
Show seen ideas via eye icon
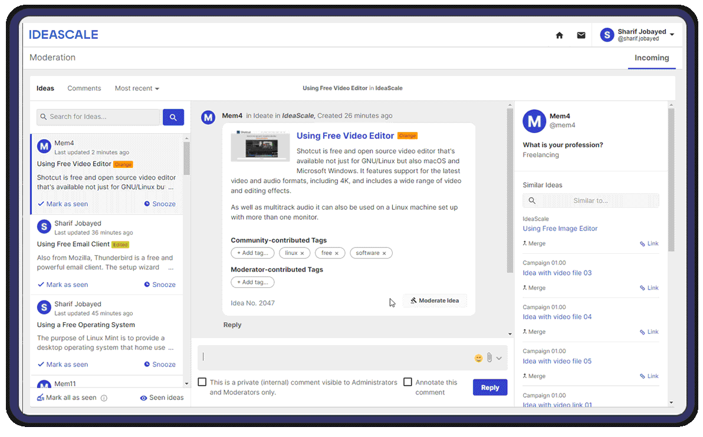(143, 398)
